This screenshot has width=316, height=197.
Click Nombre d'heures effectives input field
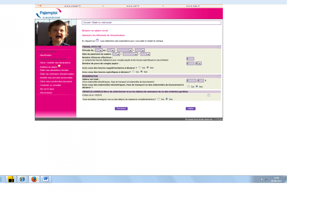pos(190,59)
